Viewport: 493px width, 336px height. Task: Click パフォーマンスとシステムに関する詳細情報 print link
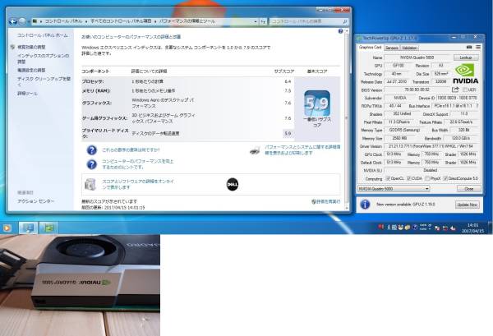tap(302, 150)
